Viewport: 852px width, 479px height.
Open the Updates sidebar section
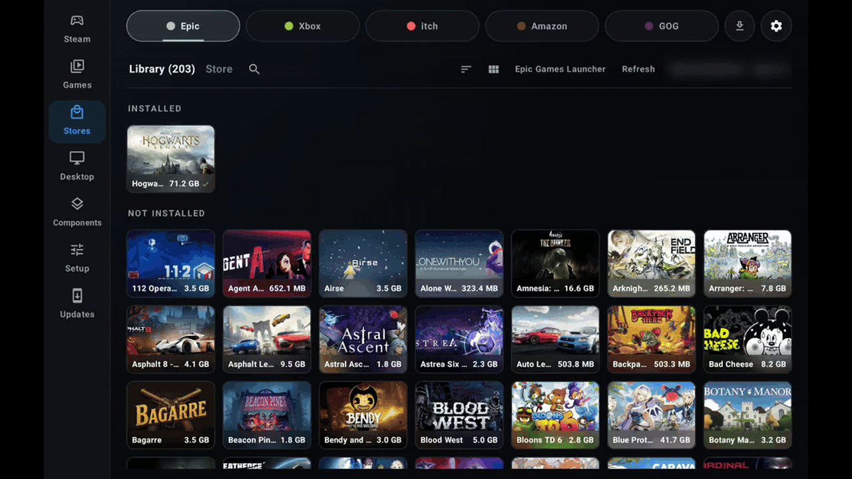pos(77,305)
